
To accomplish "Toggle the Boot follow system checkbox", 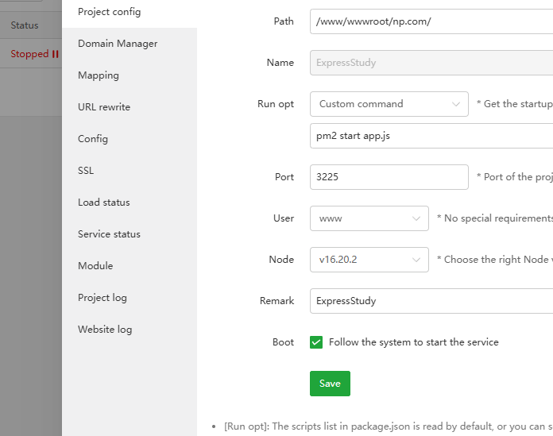I will [316, 342].
